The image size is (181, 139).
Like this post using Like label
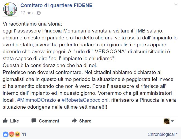[x=14, y=121]
